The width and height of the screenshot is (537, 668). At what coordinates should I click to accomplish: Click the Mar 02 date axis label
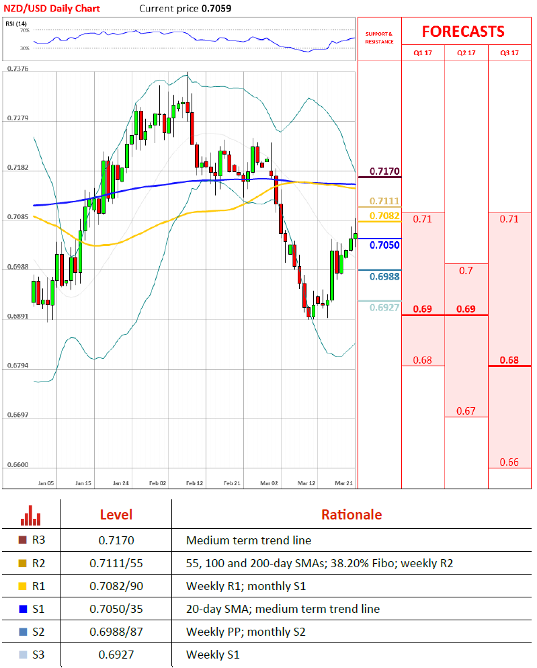pyautogui.click(x=270, y=483)
